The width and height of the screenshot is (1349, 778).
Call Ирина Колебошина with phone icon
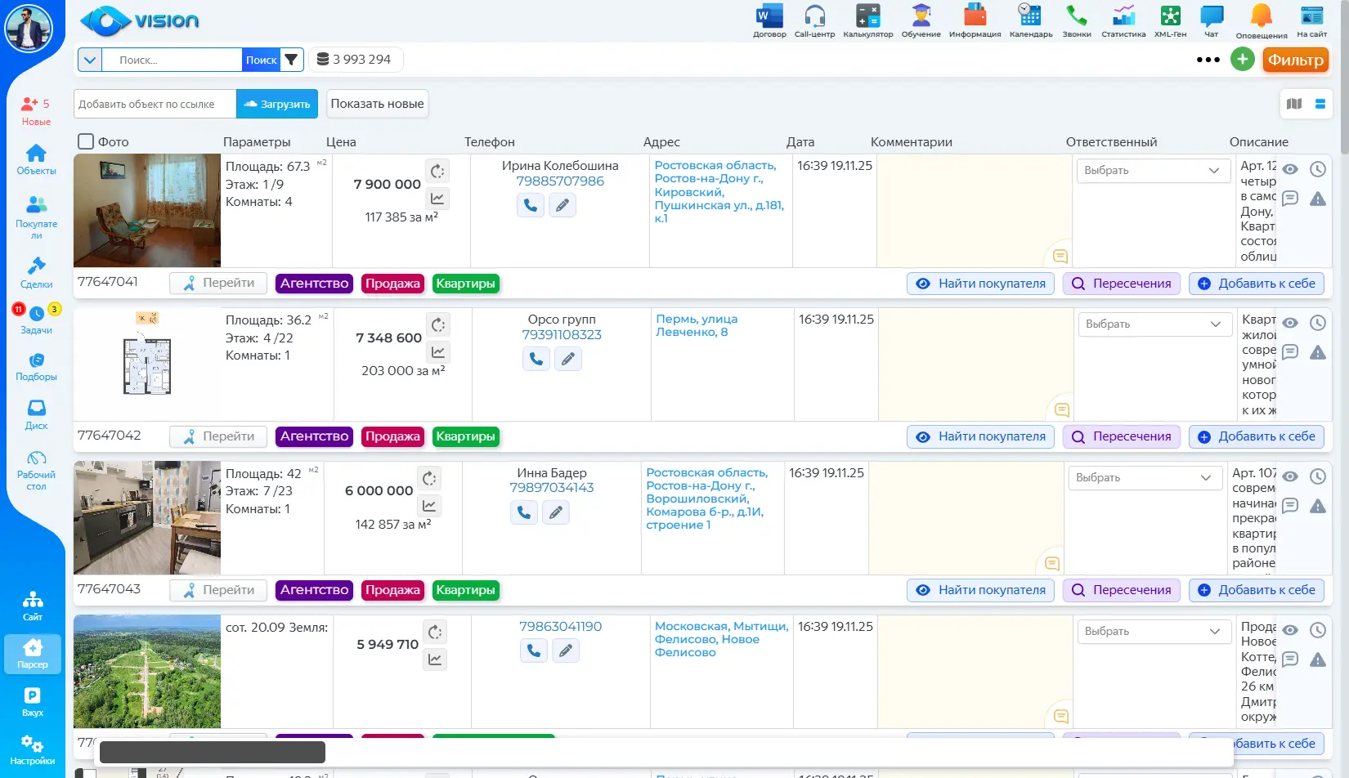(531, 206)
